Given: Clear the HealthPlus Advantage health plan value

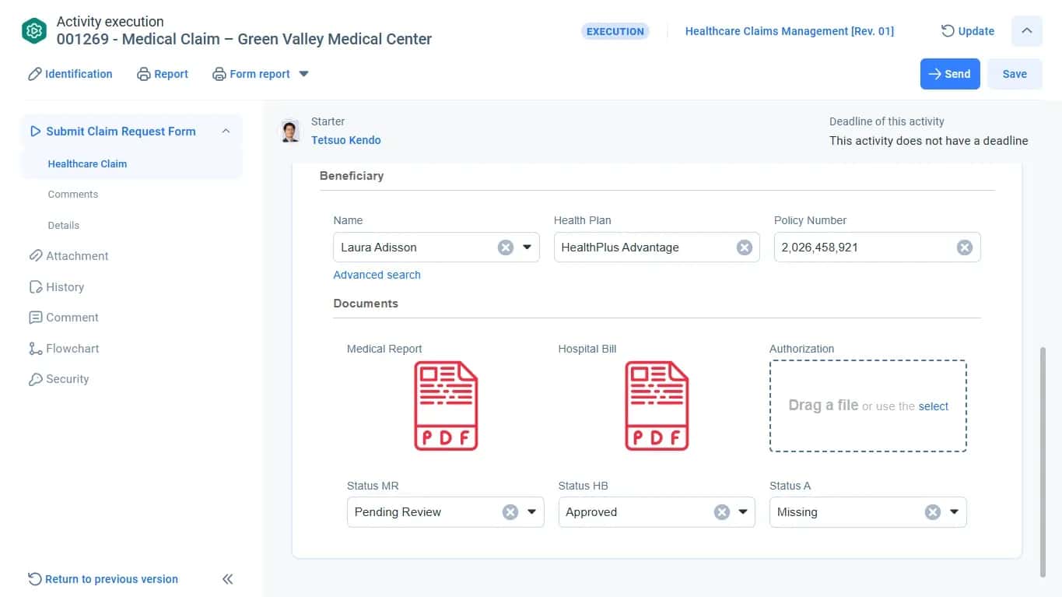Looking at the screenshot, I should 745,248.
